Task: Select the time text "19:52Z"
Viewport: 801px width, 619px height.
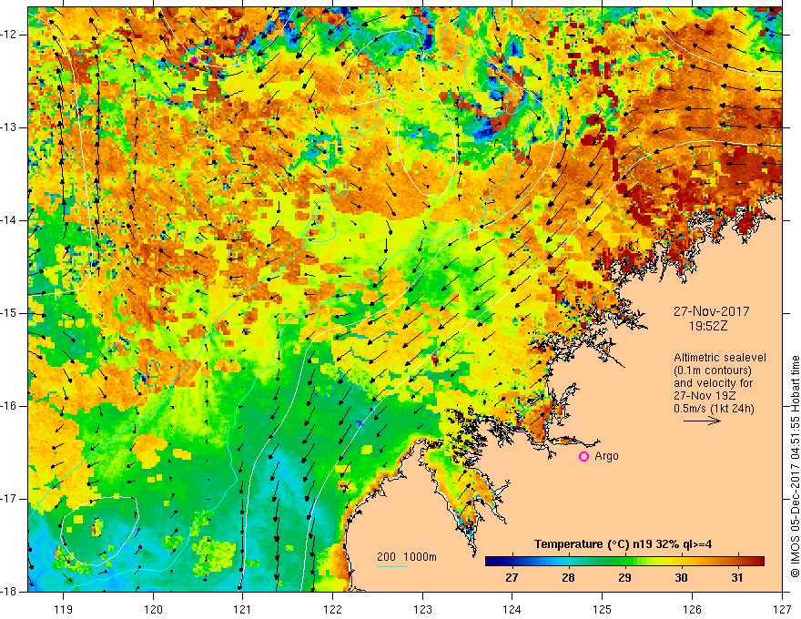Action: 707,326
